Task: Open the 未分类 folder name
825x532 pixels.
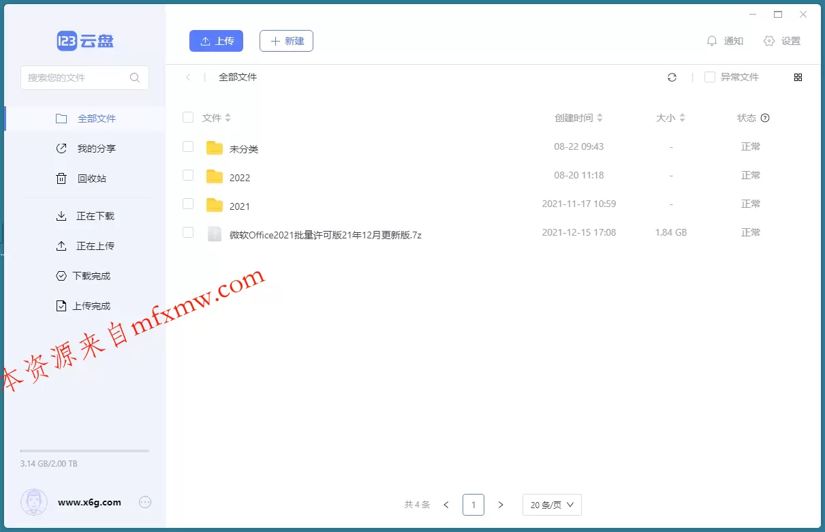Action: tap(244, 149)
